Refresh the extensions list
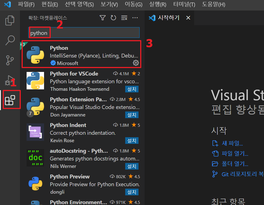This screenshot has width=264, height=205. click(113, 18)
